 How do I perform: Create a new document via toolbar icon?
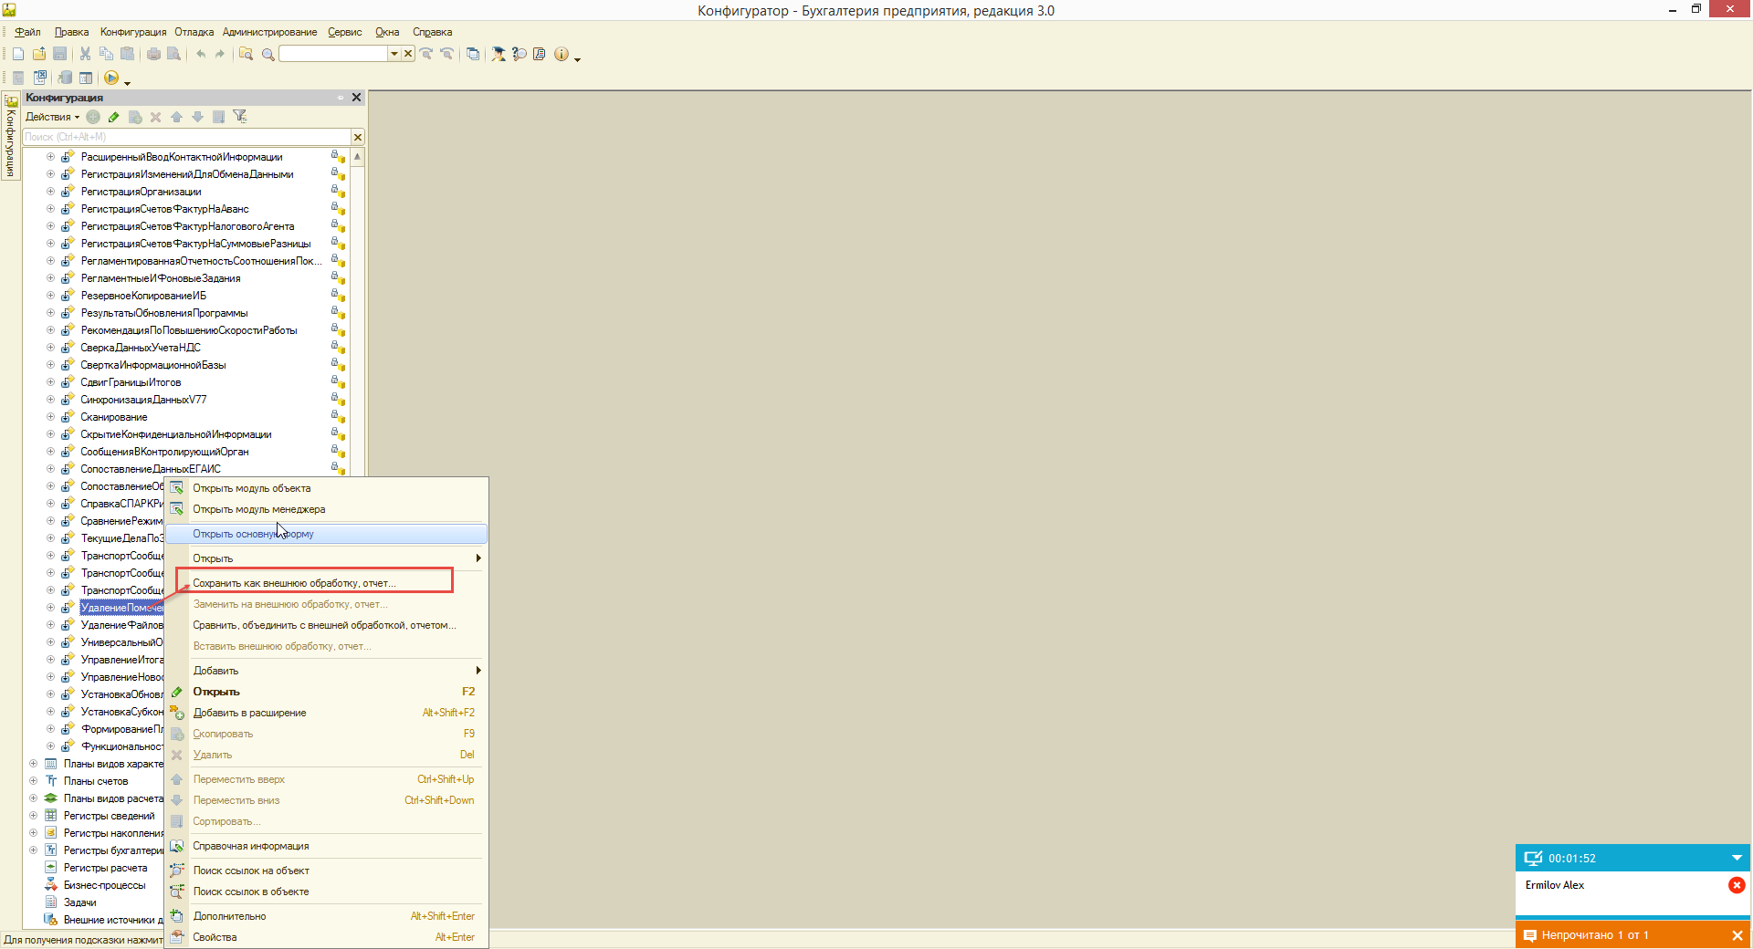tap(18, 54)
